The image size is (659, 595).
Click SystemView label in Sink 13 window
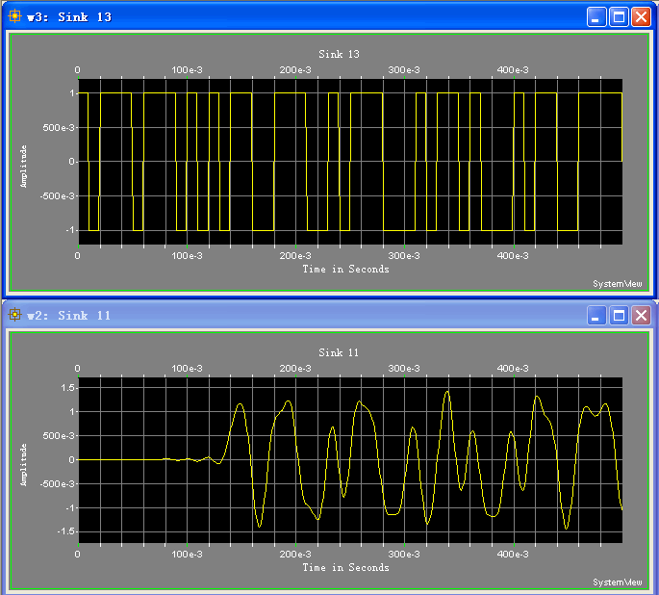point(618,284)
